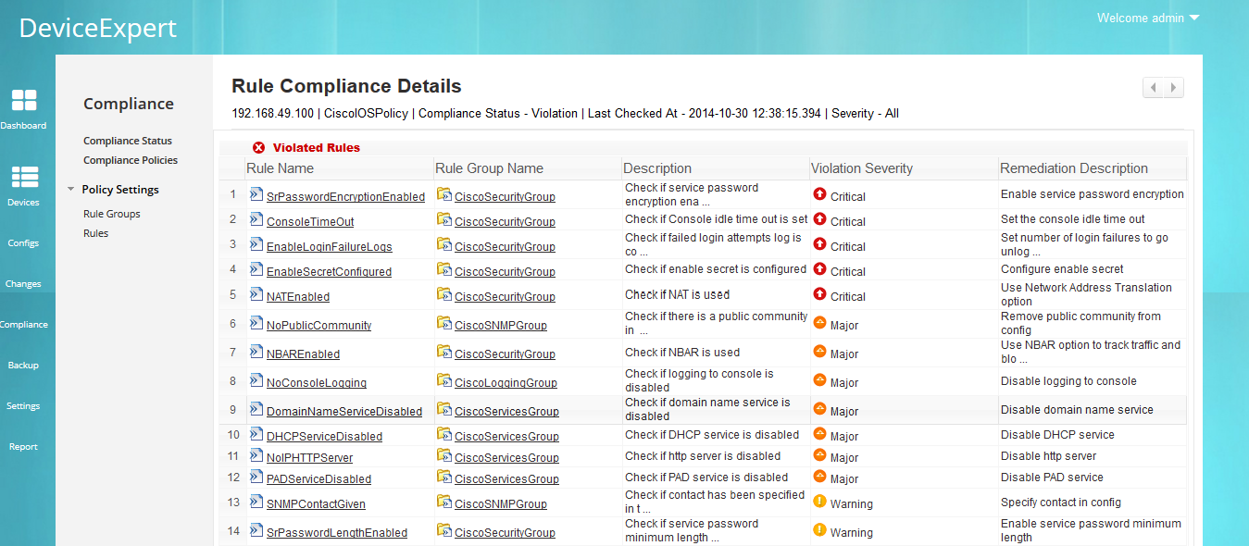This screenshot has width=1249, height=546.
Task: Click Critical severity icon for EnableSecretConfigured
Action: (819, 269)
